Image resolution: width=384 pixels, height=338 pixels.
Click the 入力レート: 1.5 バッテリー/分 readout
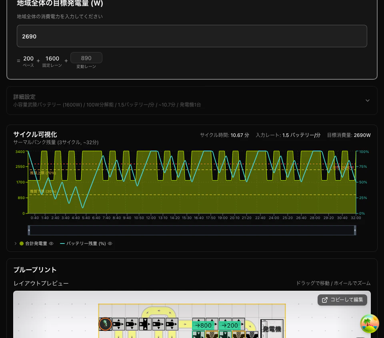(288, 135)
